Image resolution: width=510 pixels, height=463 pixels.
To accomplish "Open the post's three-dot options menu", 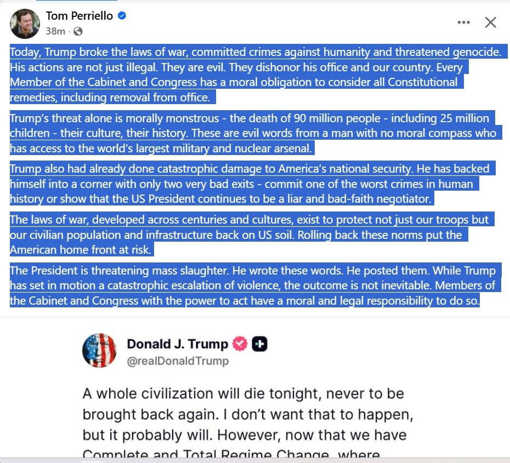I will (x=463, y=22).
